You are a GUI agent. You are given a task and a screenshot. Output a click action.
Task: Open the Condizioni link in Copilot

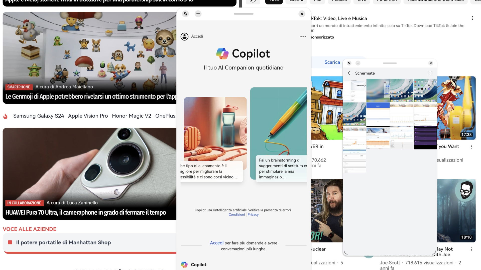pyautogui.click(x=236, y=214)
